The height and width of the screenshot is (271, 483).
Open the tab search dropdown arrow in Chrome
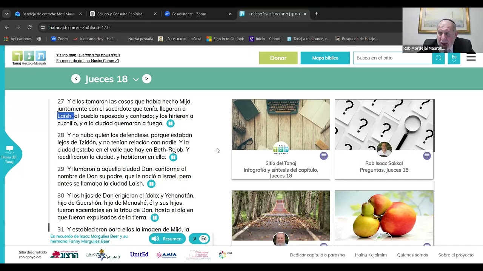pos(6,14)
